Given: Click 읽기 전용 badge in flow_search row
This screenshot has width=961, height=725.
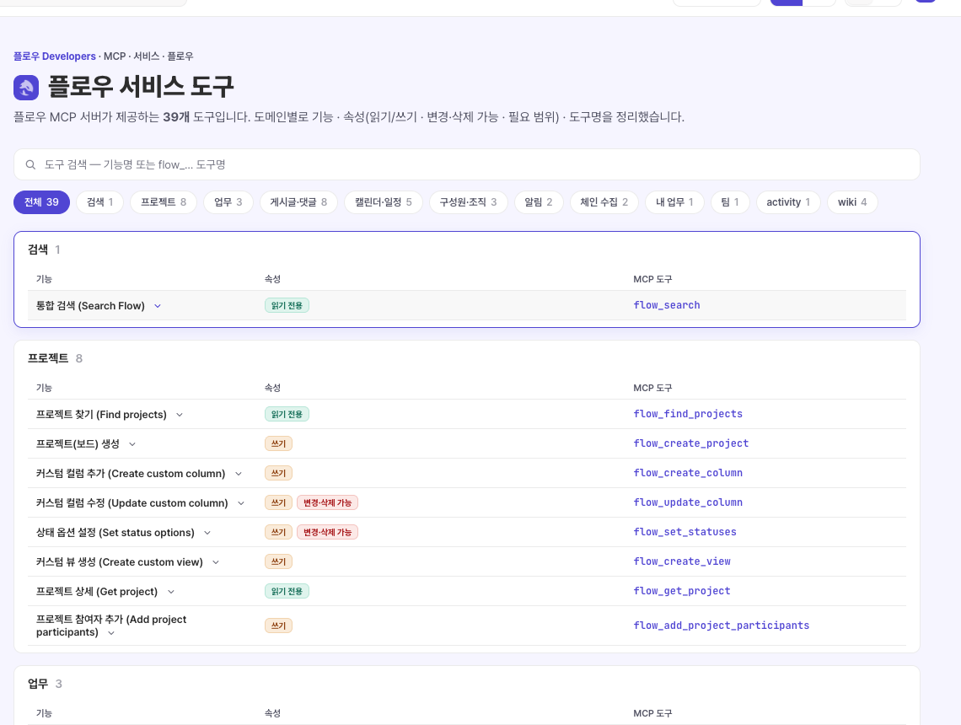Looking at the screenshot, I should click(x=287, y=305).
